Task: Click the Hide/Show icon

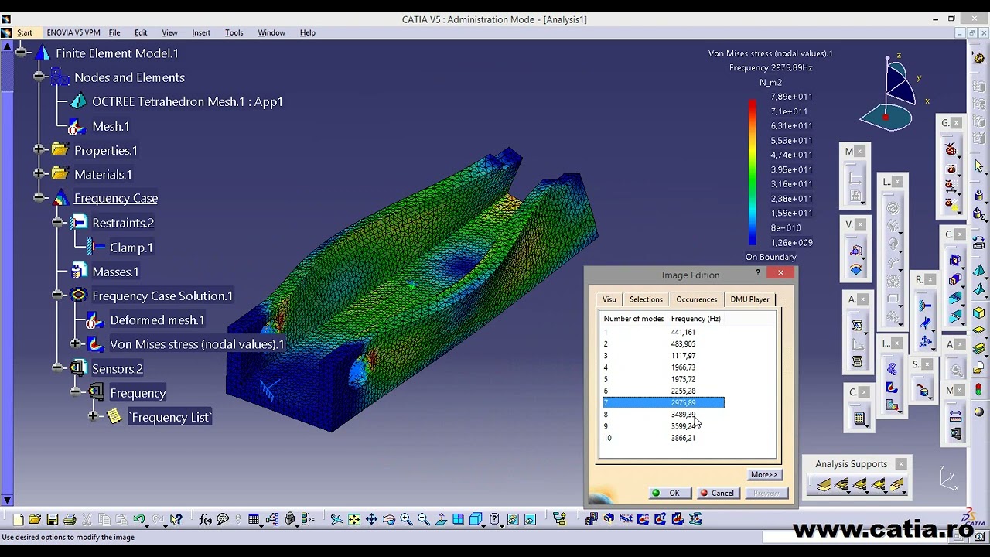Action: [x=513, y=519]
